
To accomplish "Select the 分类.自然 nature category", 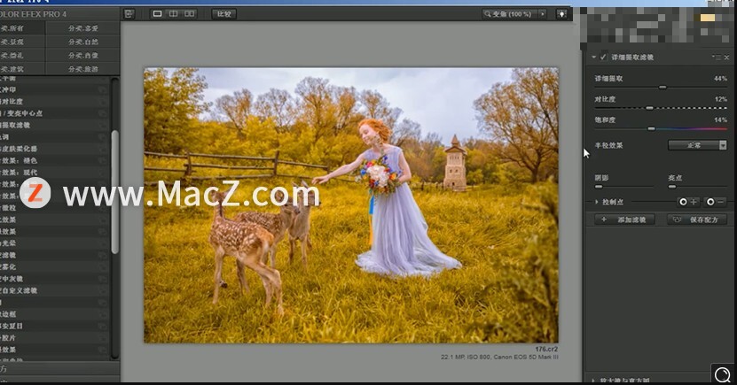I will coord(82,42).
